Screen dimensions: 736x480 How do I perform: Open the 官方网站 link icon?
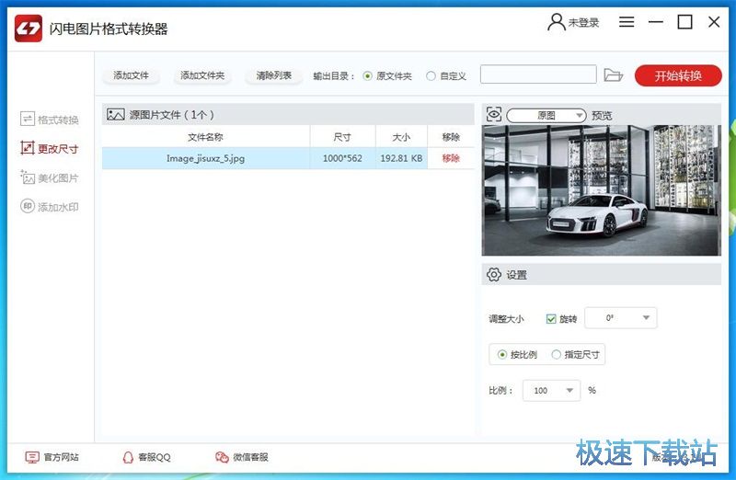32,457
